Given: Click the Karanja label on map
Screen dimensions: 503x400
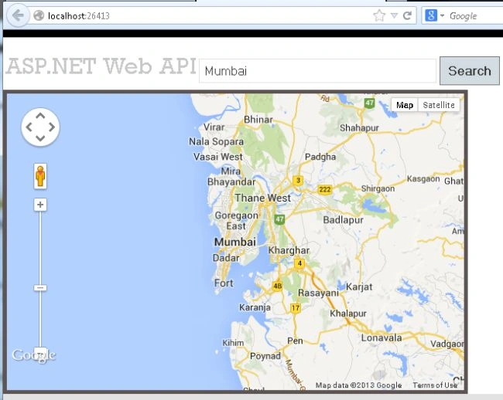Looking at the screenshot, I should click(255, 307).
